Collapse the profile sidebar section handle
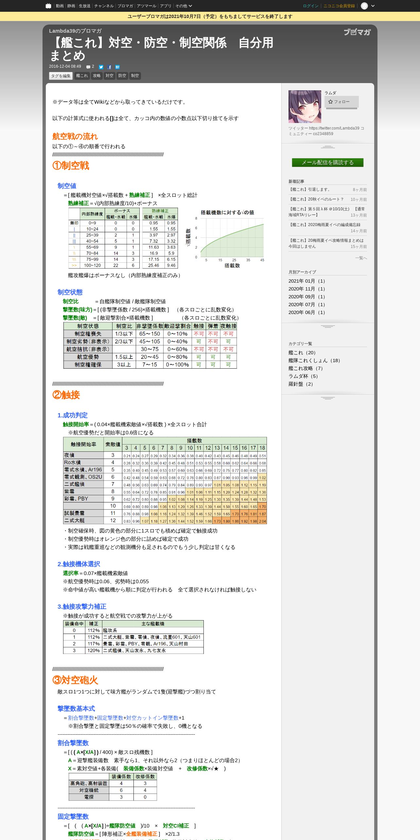This screenshot has width=420, height=840. [328, 147]
